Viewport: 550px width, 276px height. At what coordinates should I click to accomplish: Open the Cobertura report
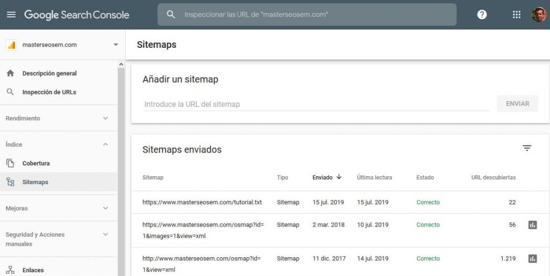(x=36, y=163)
